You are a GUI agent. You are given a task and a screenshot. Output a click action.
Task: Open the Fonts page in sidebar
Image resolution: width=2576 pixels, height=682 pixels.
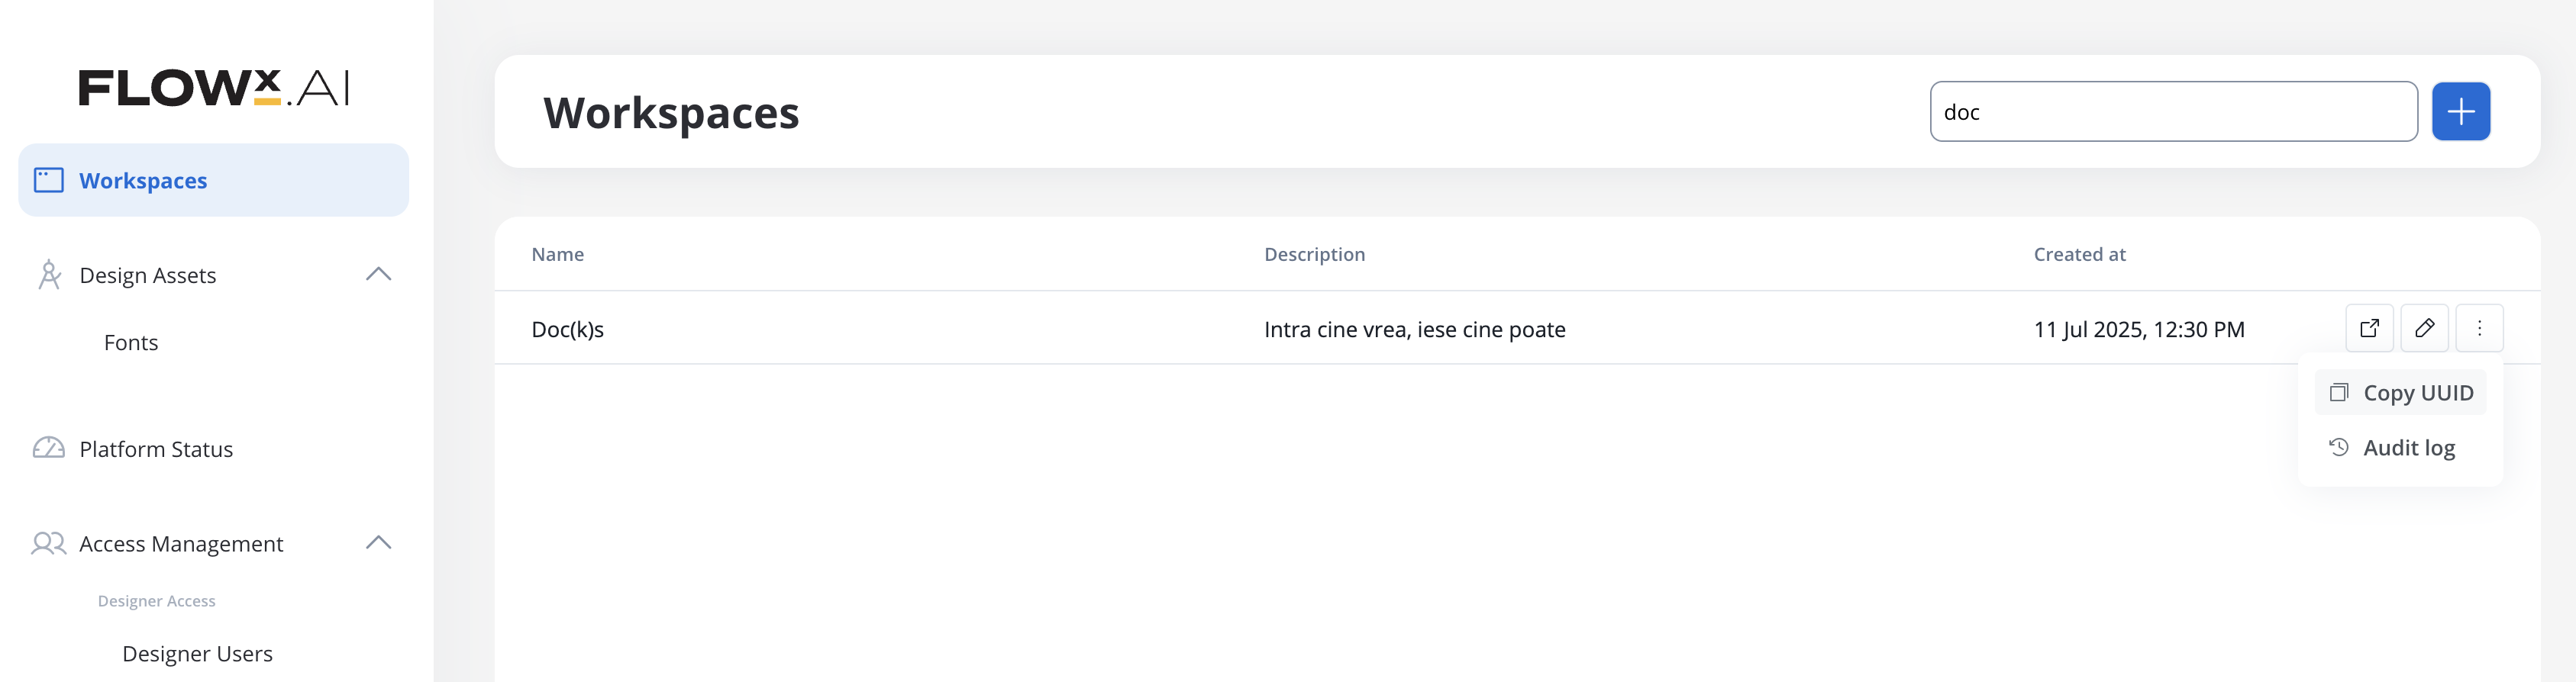[131, 343]
